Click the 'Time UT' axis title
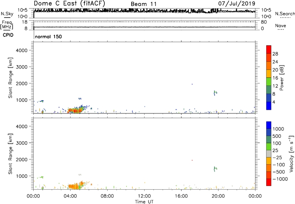The image size is (295, 204). (144, 202)
